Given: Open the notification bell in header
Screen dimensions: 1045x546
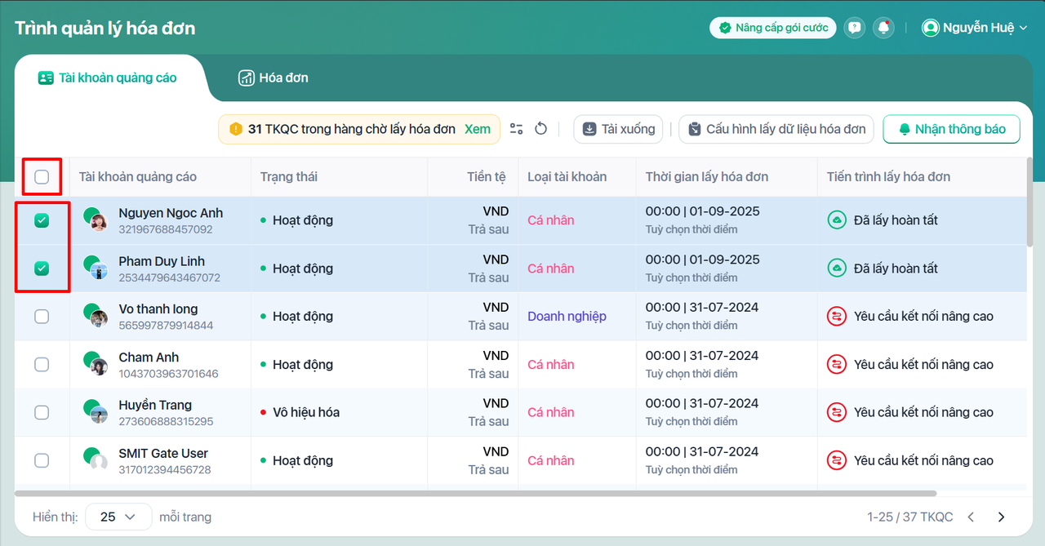Looking at the screenshot, I should (x=883, y=28).
